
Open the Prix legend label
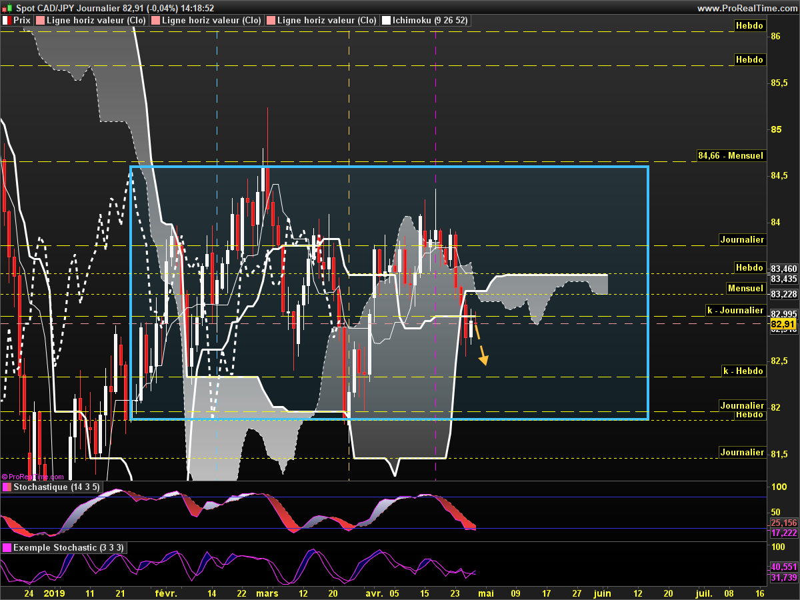(22, 21)
